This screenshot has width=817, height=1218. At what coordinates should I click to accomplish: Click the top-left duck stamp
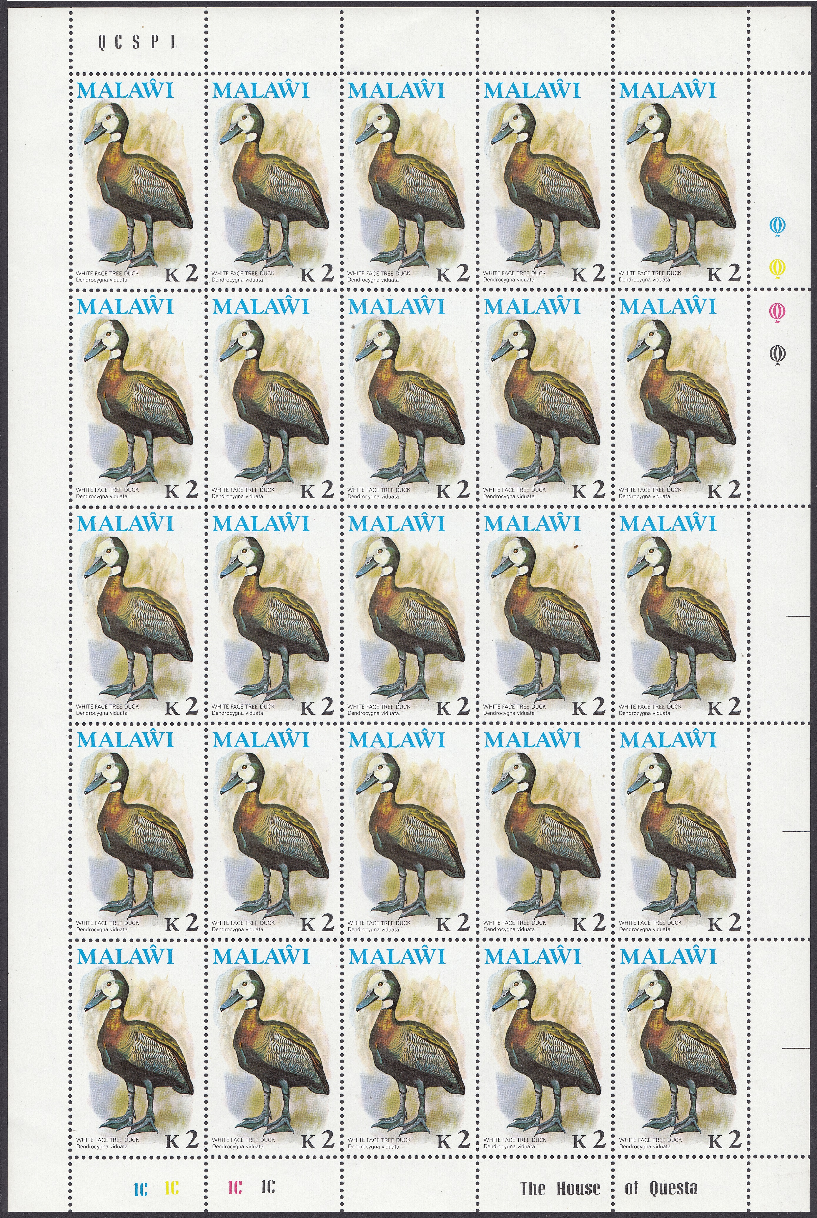pyautogui.click(x=138, y=182)
